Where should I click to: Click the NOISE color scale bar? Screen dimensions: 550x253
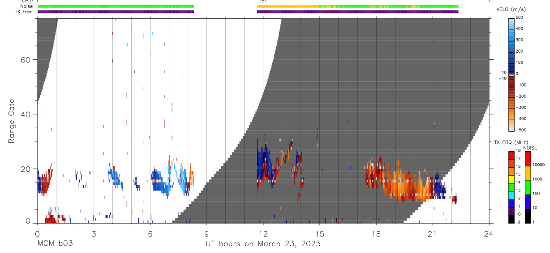(528, 187)
